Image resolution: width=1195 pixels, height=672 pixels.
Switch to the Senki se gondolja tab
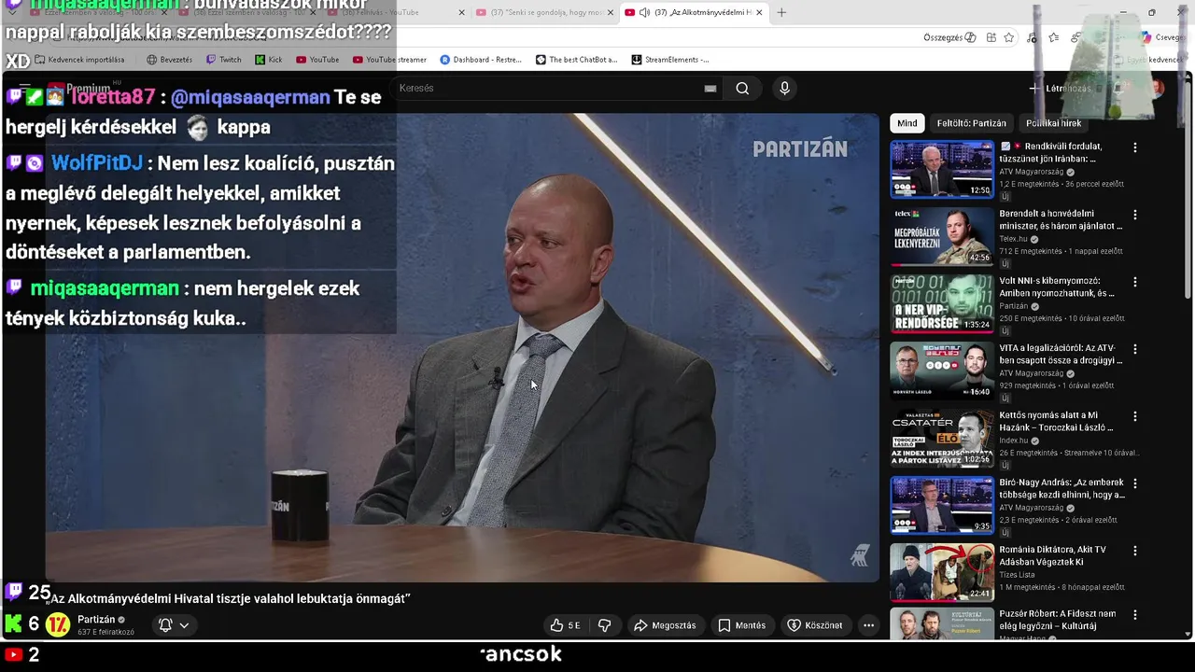pos(545,12)
